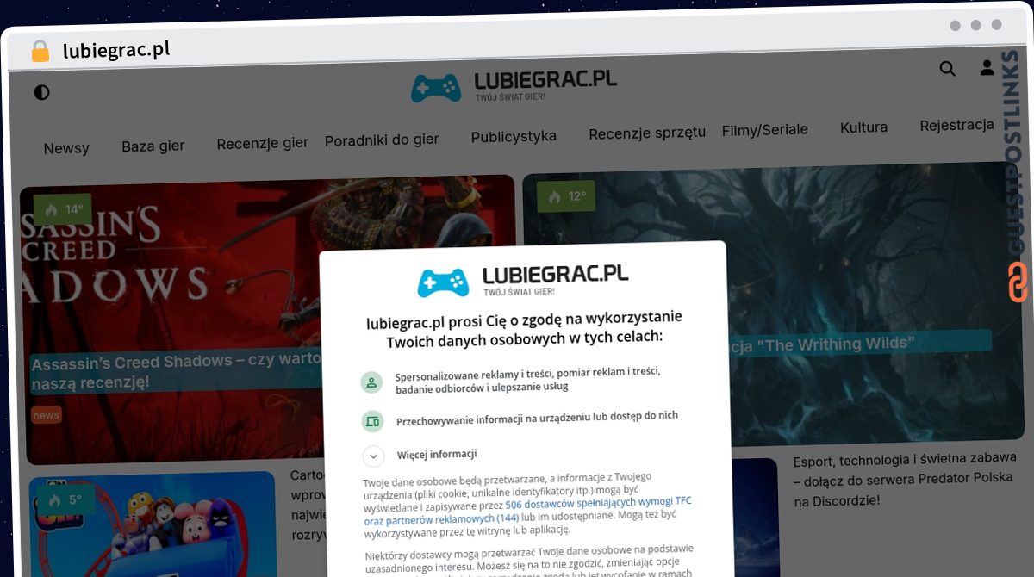
Task: Open the search magnifier icon
Action: click(x=947, y=69)
